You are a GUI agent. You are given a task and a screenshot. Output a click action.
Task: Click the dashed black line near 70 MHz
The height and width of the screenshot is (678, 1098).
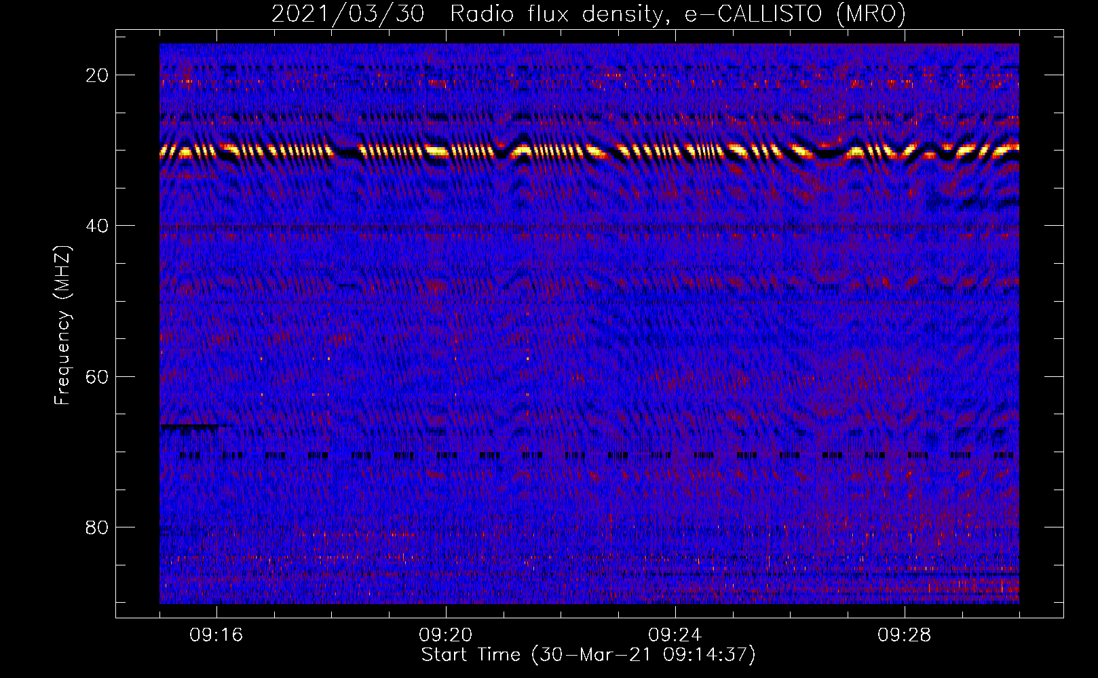pyautogui.click(x=597, y=456)
